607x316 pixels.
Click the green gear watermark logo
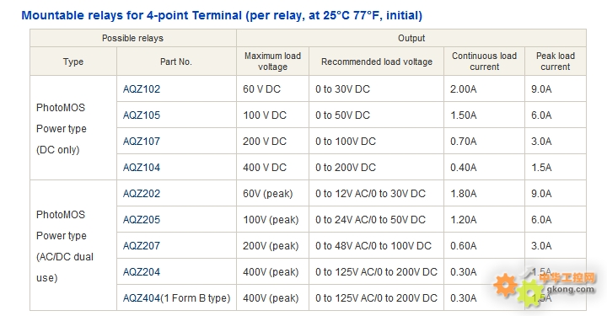click(531, 293)
